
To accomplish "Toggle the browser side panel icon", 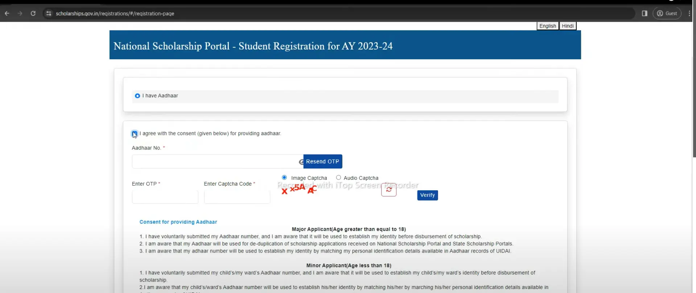I will (644, 13).
